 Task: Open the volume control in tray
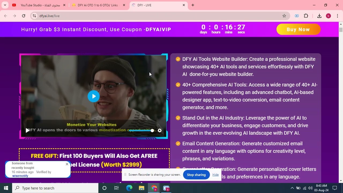[310, 188]
